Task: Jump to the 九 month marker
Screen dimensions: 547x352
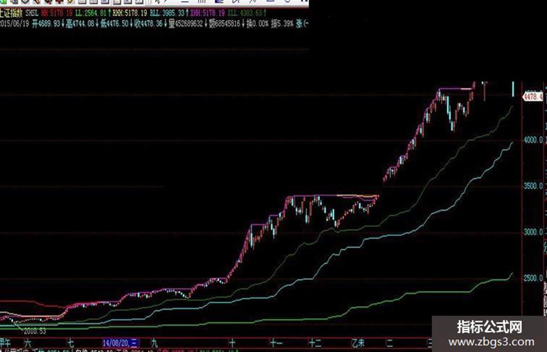Action: tap(154, 343)
